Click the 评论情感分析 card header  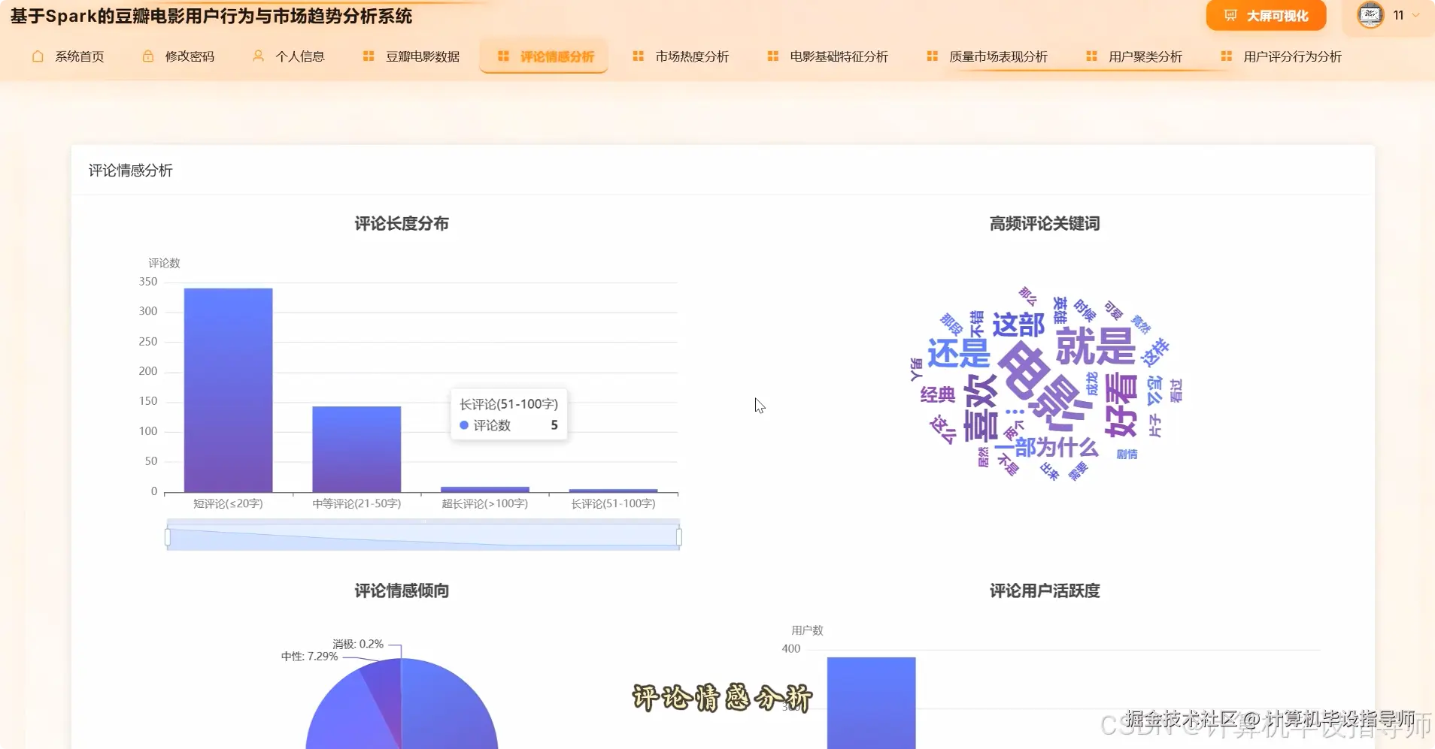tap(131, 171)
